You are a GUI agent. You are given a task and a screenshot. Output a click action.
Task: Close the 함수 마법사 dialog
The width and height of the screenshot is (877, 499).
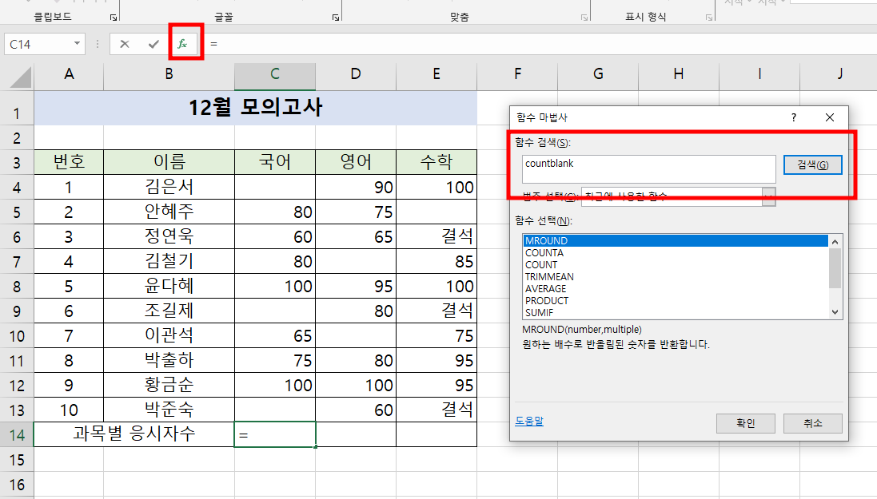830,117
